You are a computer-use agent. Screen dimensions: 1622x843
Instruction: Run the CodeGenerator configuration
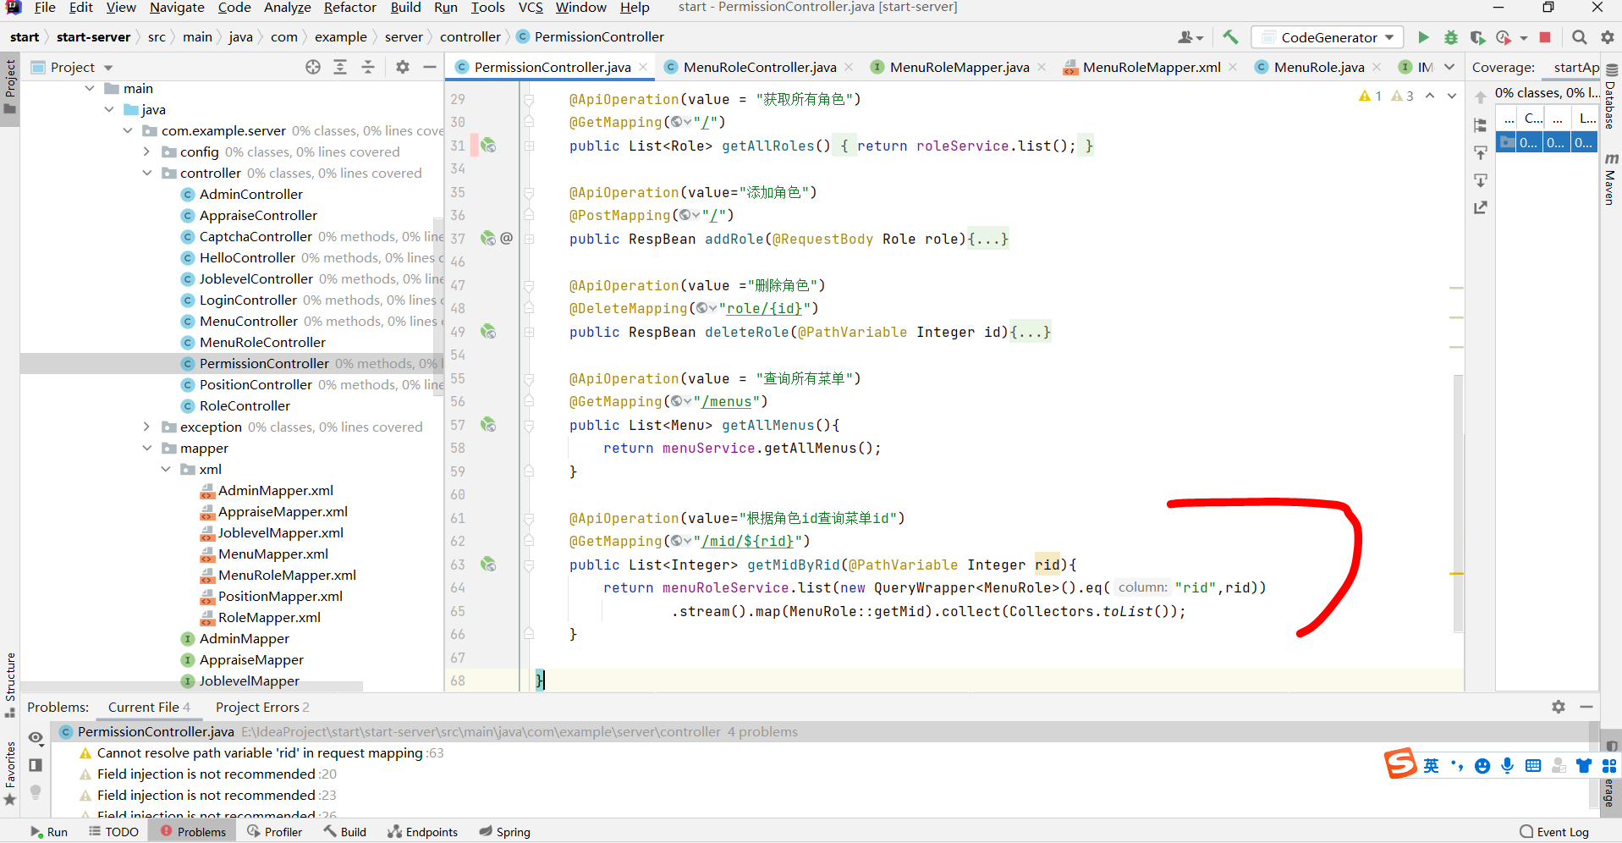click(1423, 37)
